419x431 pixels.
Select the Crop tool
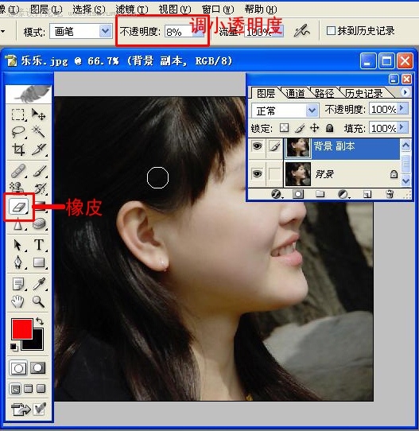click(x=17, y=149)
